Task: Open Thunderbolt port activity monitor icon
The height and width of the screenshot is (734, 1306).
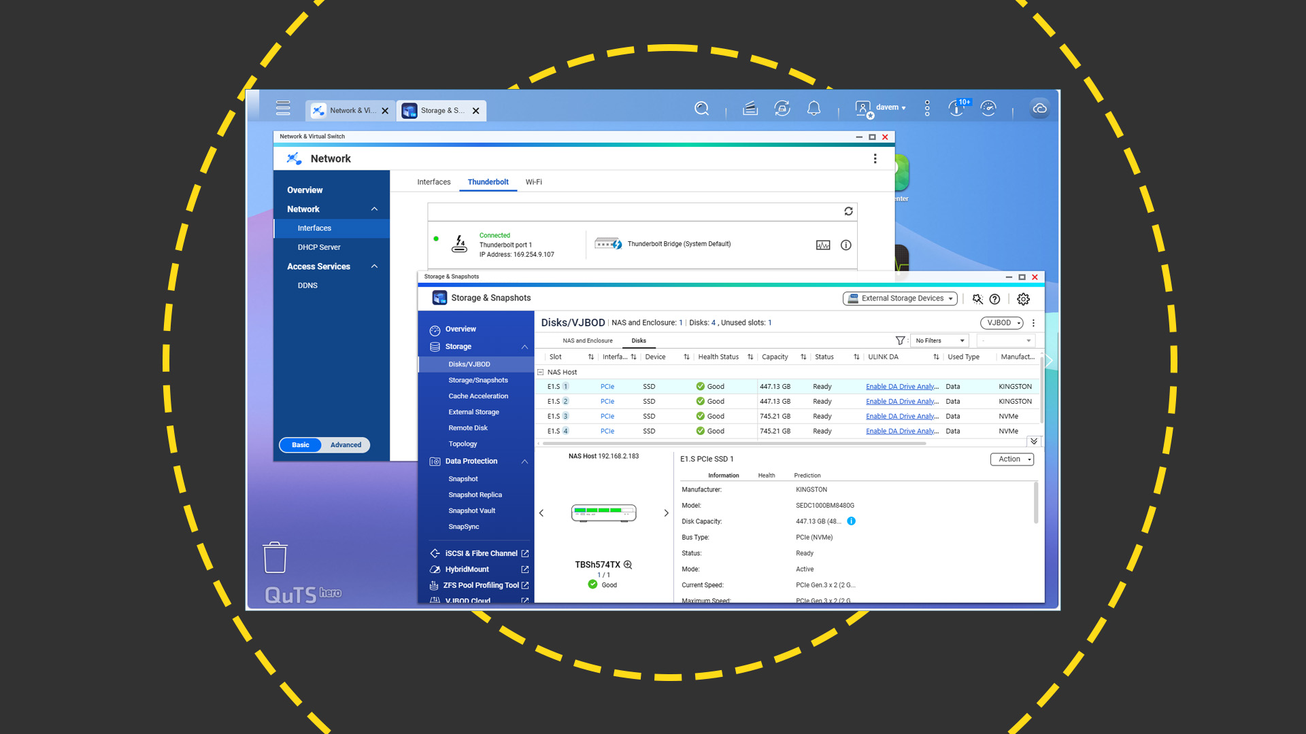Action: (x=823, y=245)
